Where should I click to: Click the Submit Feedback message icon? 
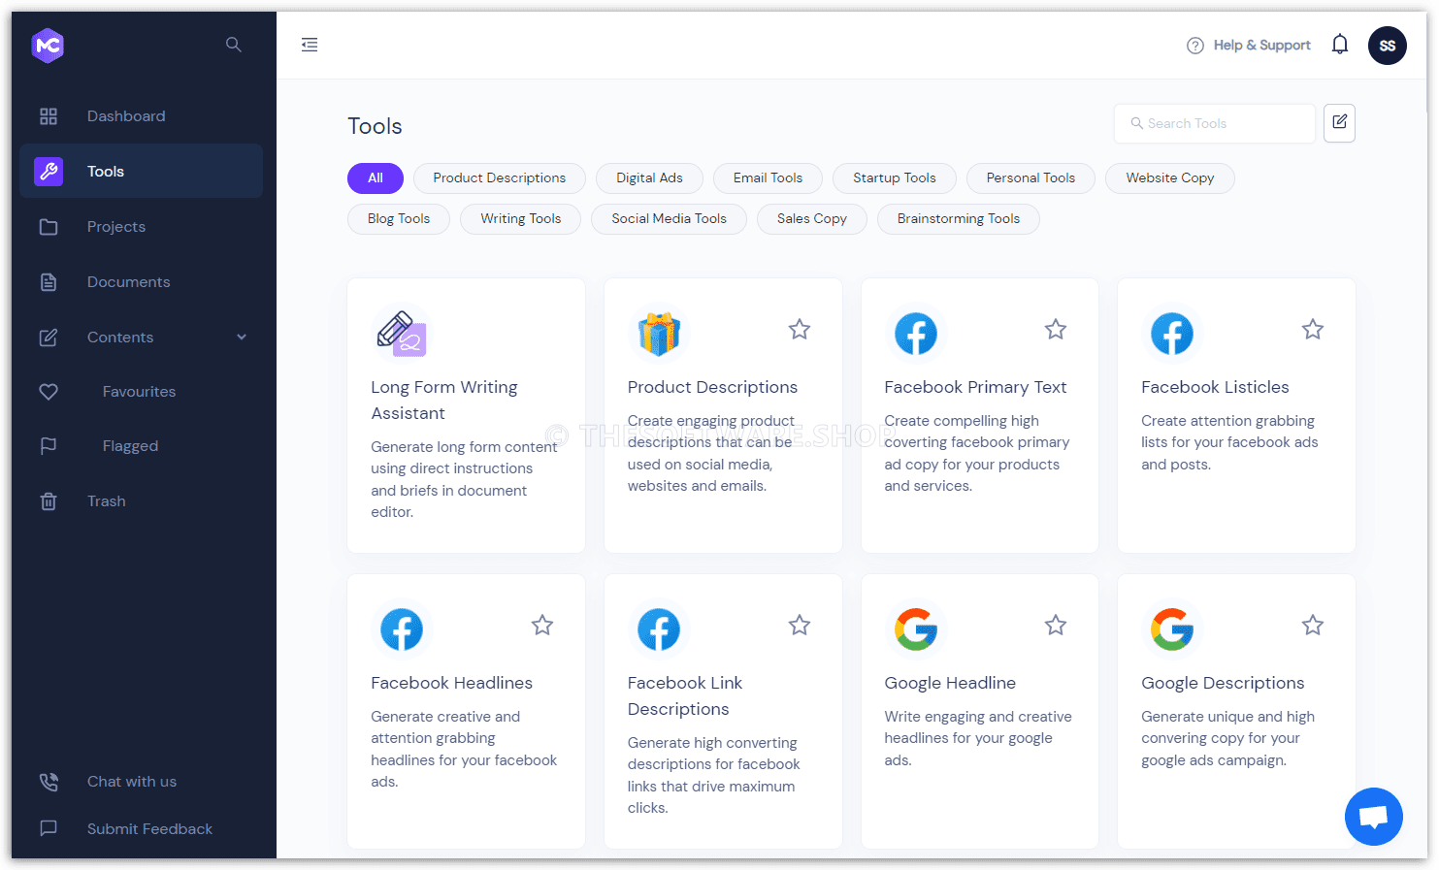[x=49, y=828]
